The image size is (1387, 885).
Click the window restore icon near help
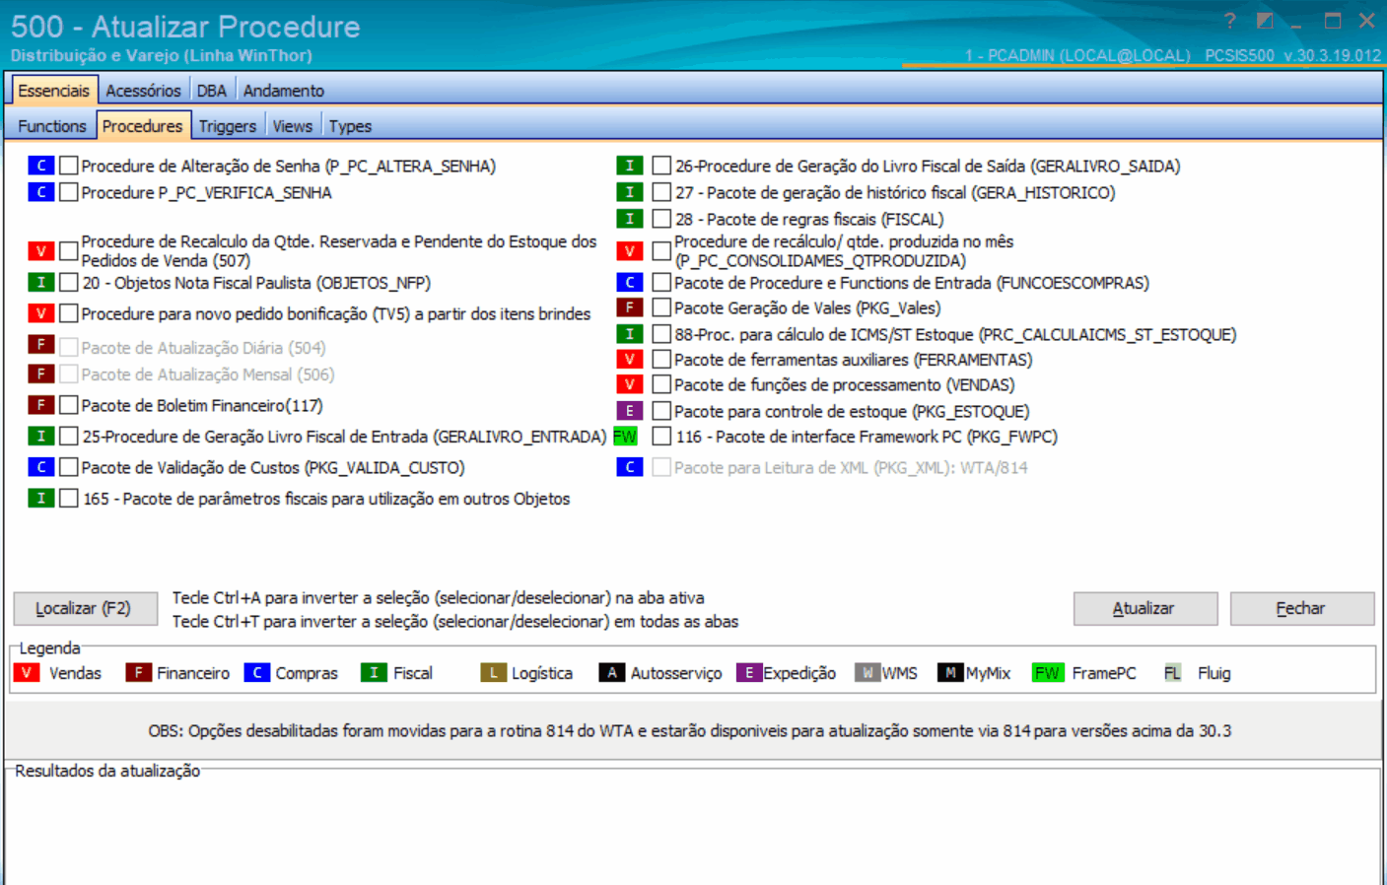pos(1265,21)
